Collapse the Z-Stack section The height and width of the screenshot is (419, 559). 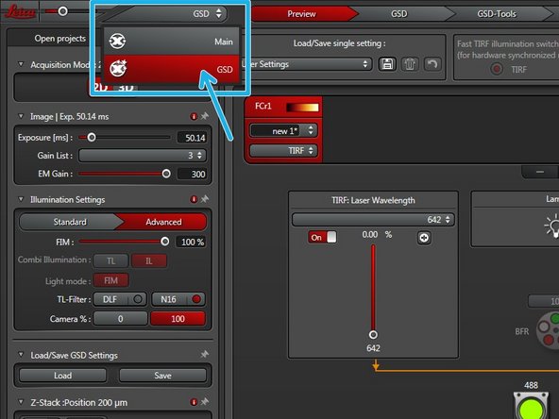pos(21,402)
